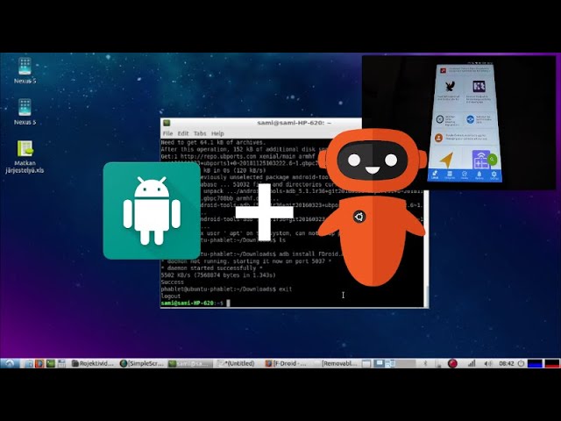Click the 'logout' line in the terminal
This screenshot has width=561, height=421.
(x=171, y=296)
